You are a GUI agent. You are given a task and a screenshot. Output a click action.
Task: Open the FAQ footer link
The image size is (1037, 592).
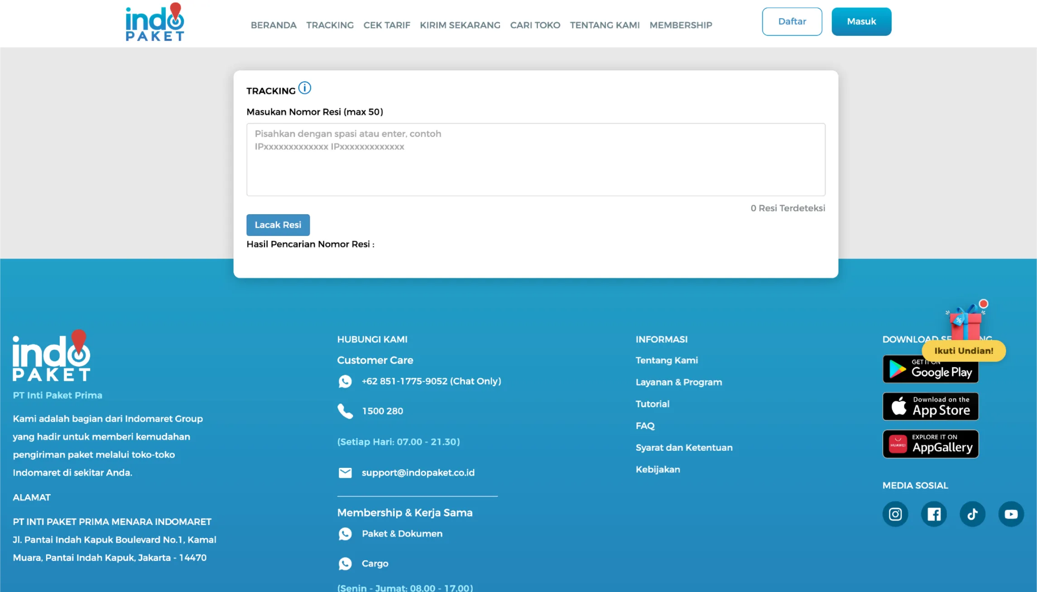coord(645,426)
